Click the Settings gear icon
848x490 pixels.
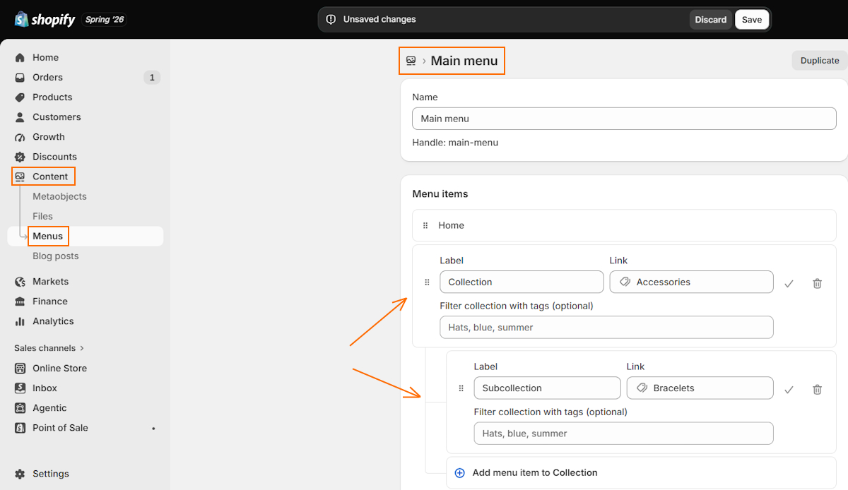click(20, 474)
